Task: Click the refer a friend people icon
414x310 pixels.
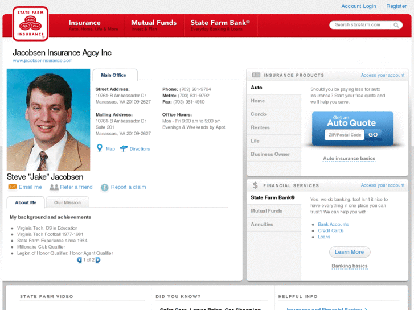Action: click(54, 187)
